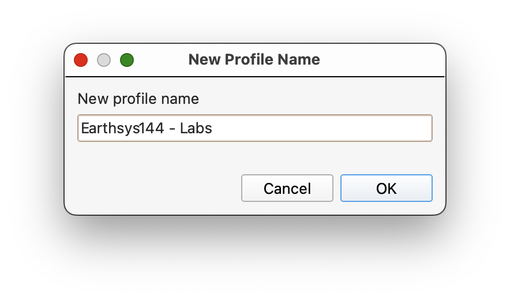The height and width of the screenshot is (300, 510).
Task: Dismiss the dialog via the Cancel button
Action: point(287,188)
